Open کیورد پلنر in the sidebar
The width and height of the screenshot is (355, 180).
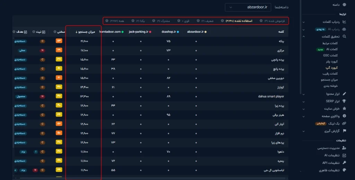[x=332, y=61]
